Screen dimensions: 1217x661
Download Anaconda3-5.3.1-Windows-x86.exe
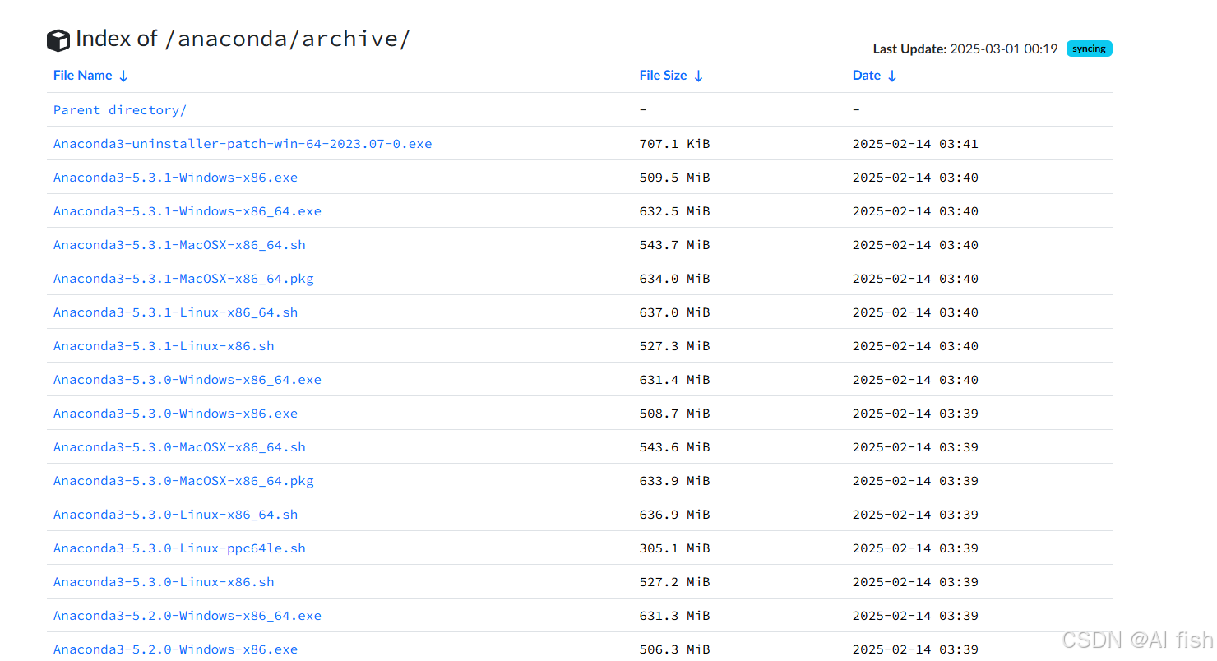click(x=176, y=178)
